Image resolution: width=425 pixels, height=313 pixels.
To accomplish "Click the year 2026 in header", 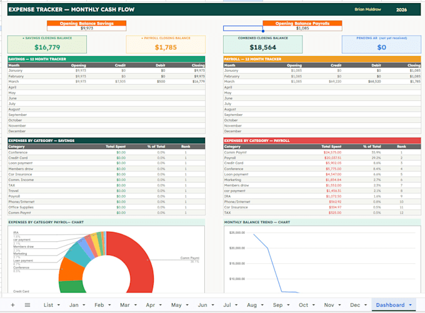I will pyautogui.click(x=401, y=10).
